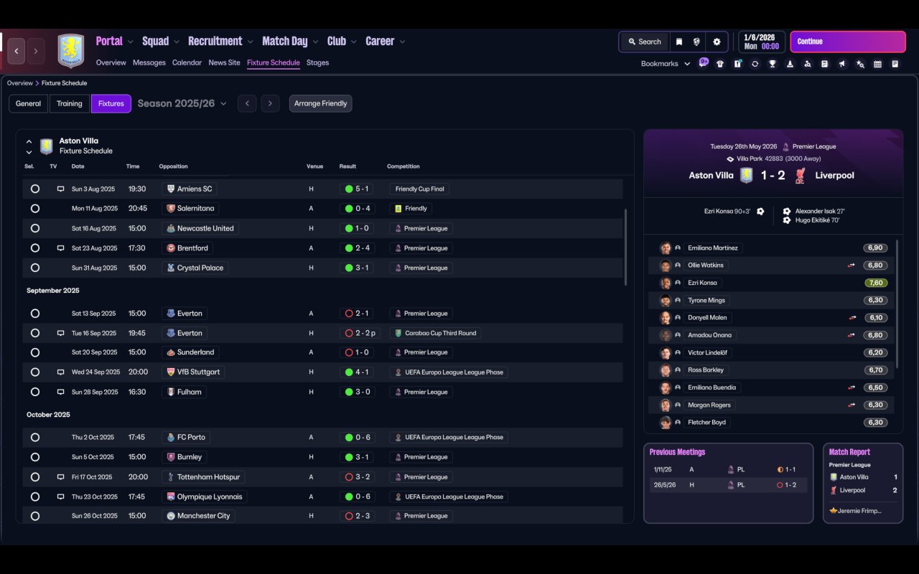Click the player search bookmark icon
Viewport: 919px width, 574px height.
coord(807,64)
